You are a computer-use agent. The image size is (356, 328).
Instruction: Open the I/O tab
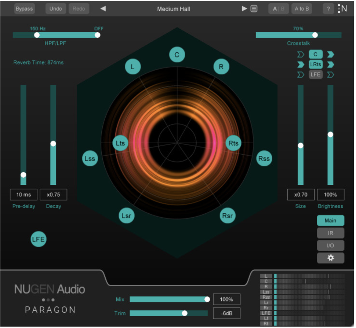coord(330,245)
